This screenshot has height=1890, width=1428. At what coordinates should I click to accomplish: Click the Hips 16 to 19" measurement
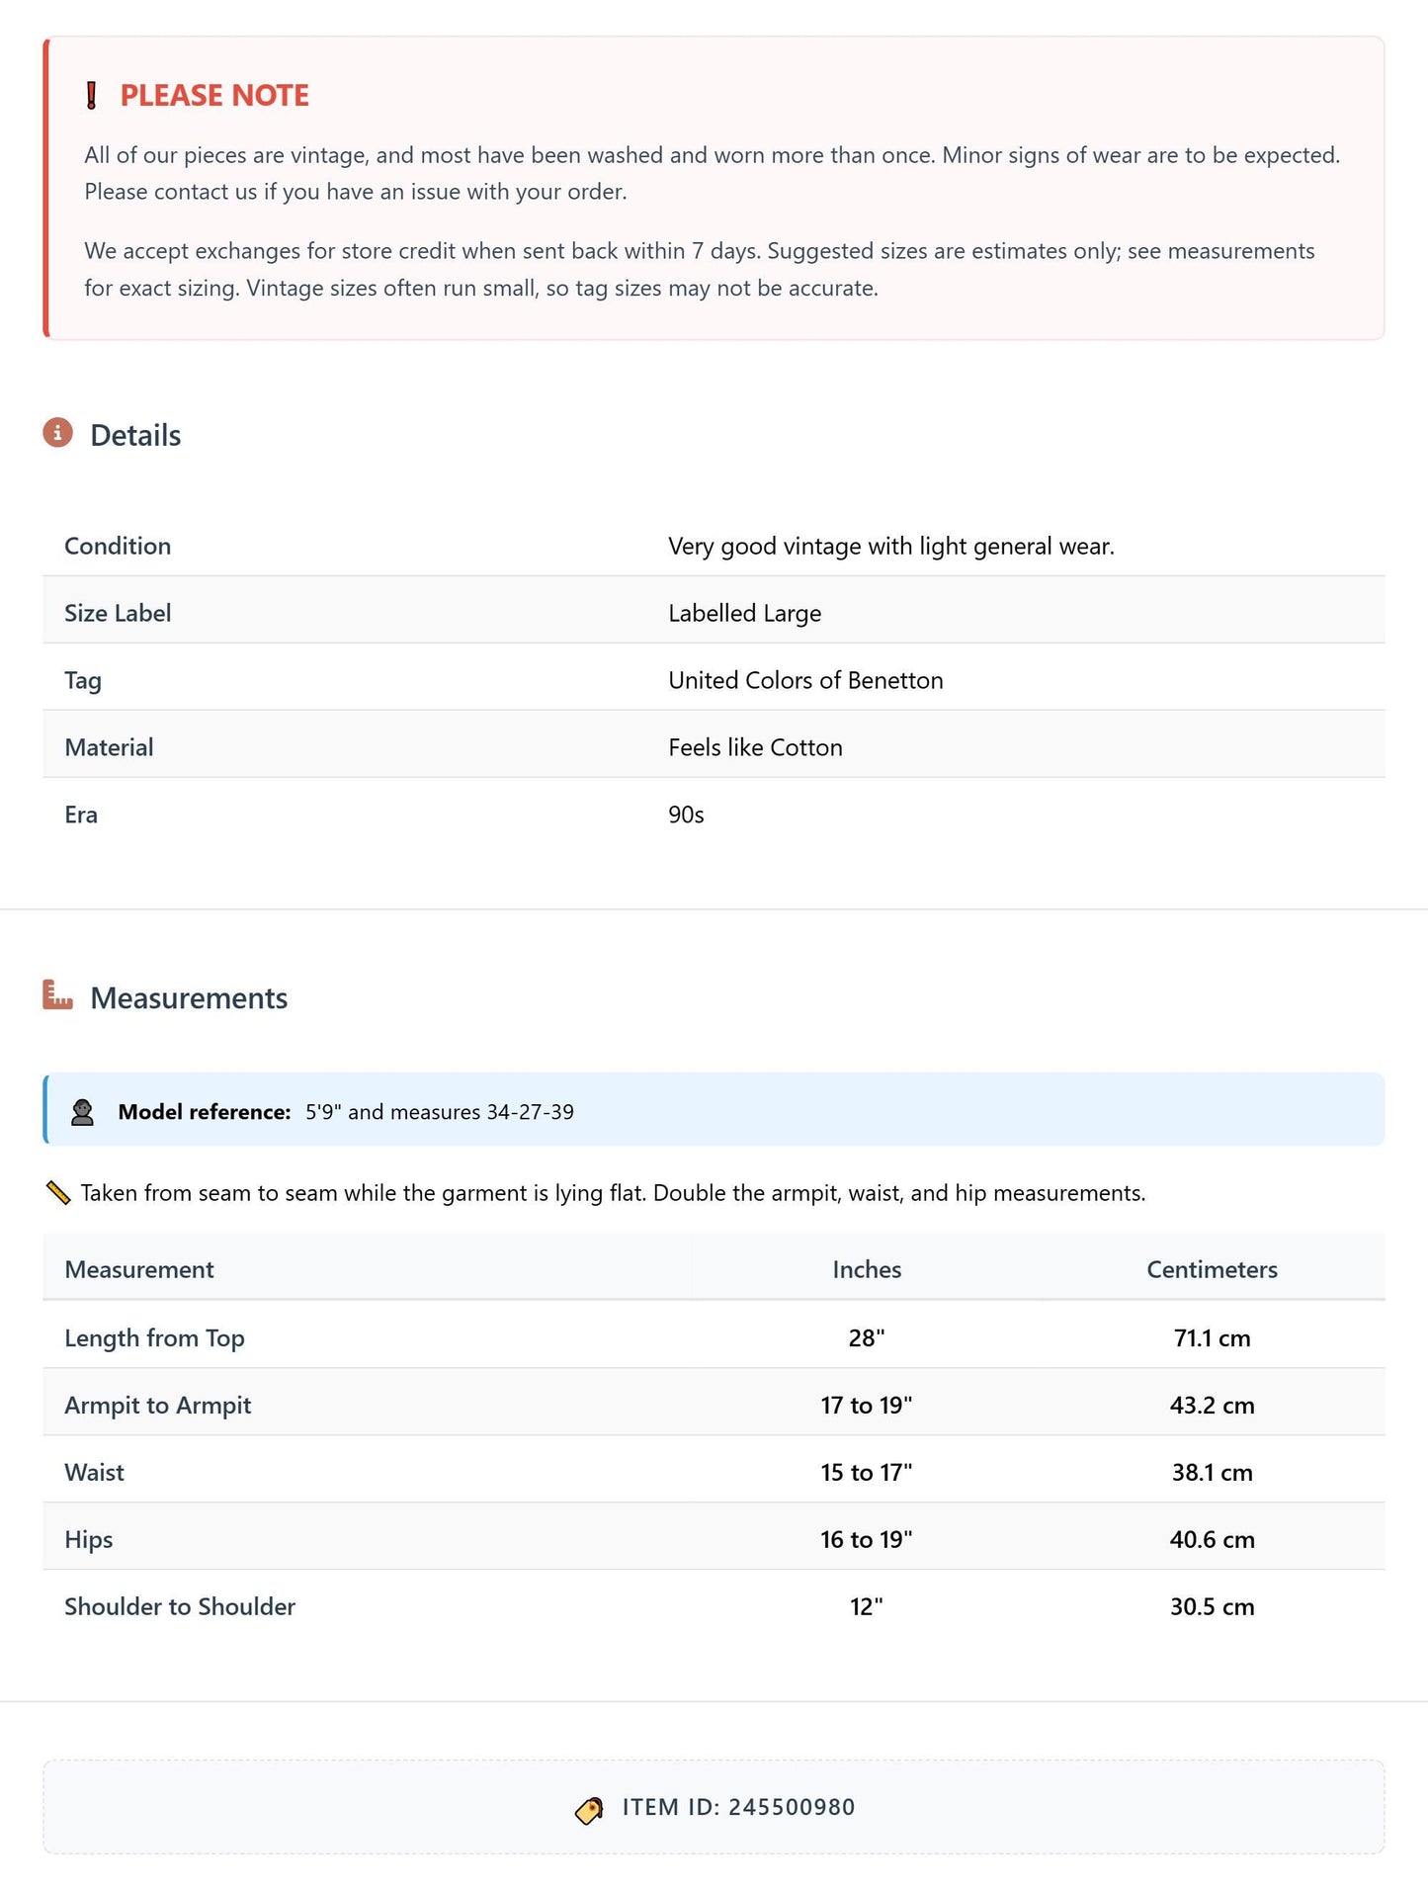coord(867,1539)
